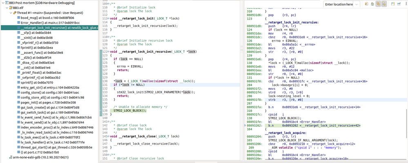
Task: Click stack frame icon beside Error_Handler()
Action: [19, 22]
